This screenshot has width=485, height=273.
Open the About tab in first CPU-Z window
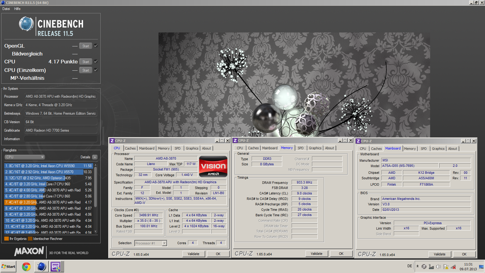[x=206, y=148]
